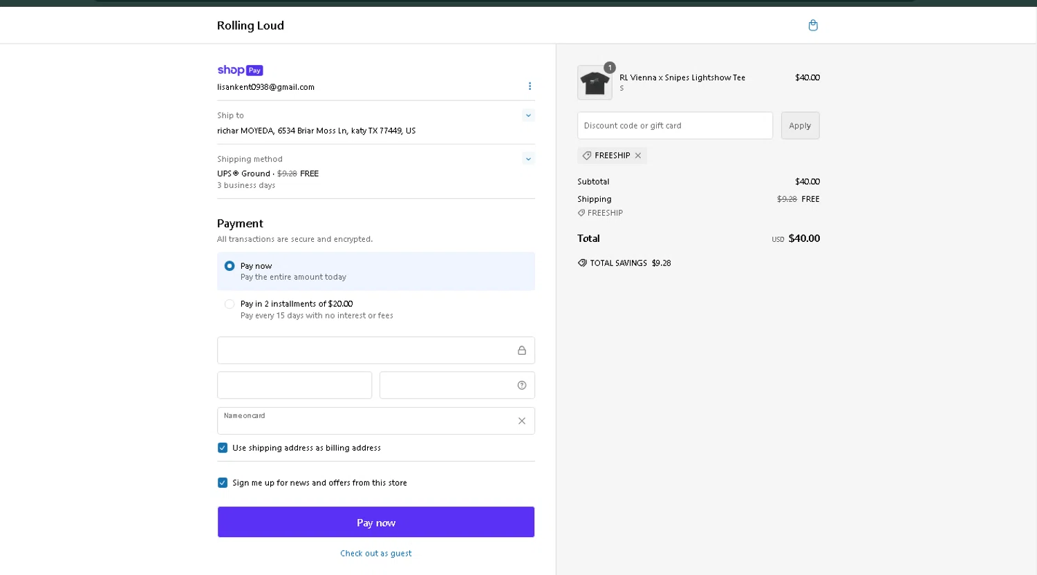Click the USD $40.00 total amount
The image size is (1037, 575).
(796, 238)
